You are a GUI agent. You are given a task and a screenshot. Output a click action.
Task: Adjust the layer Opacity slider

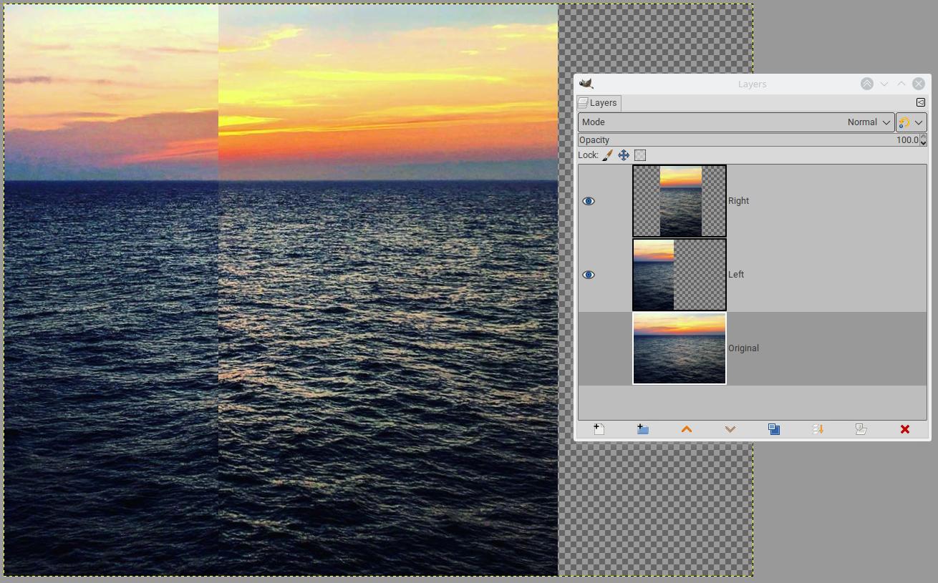point(749,140)
